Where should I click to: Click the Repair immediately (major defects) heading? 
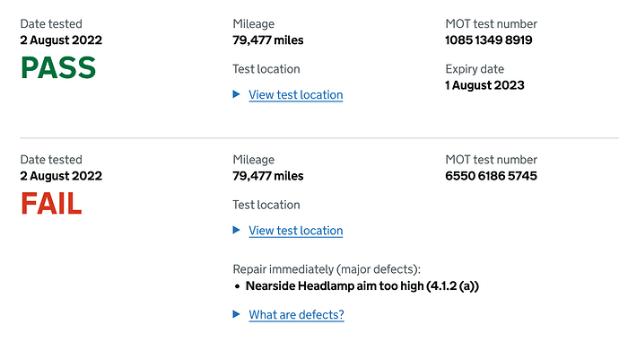pos(327,269)
